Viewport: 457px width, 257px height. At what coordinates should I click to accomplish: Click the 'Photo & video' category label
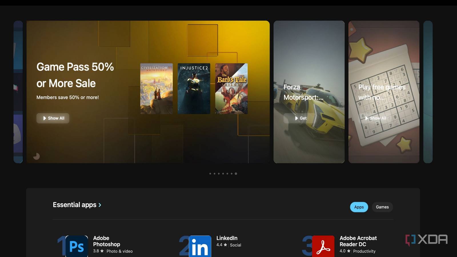pos(119,251)
